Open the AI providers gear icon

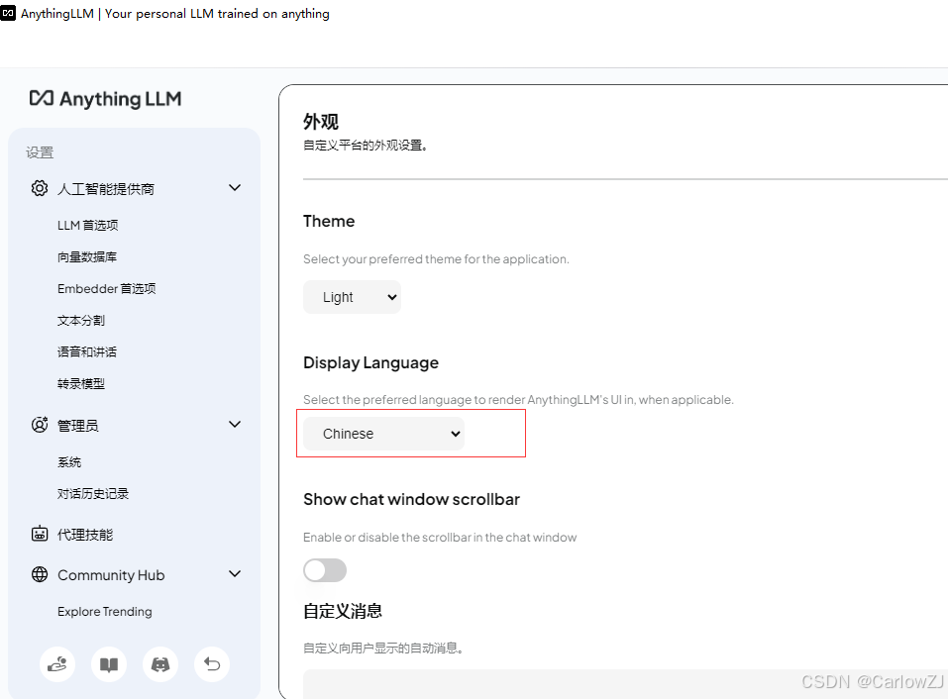click(40, 188)
